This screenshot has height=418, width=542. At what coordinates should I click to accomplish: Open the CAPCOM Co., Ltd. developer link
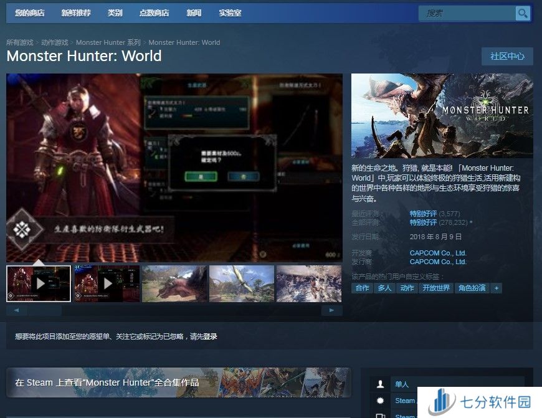(438, 253)
